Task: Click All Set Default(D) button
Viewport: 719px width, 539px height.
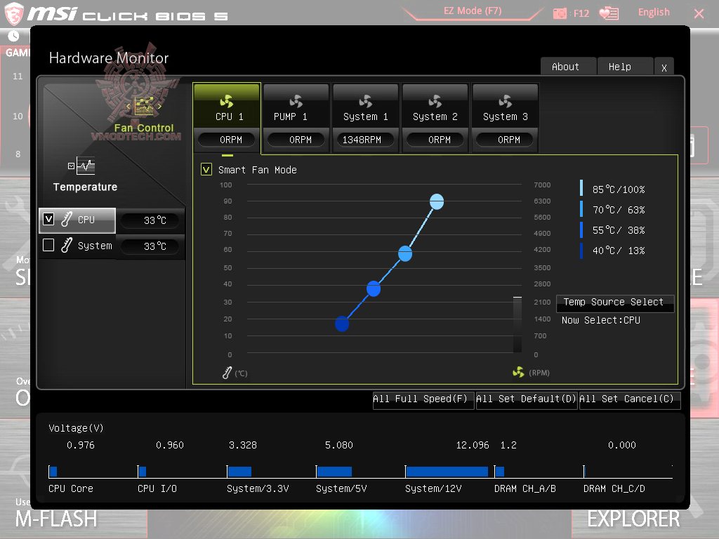Action: (527, 399)
